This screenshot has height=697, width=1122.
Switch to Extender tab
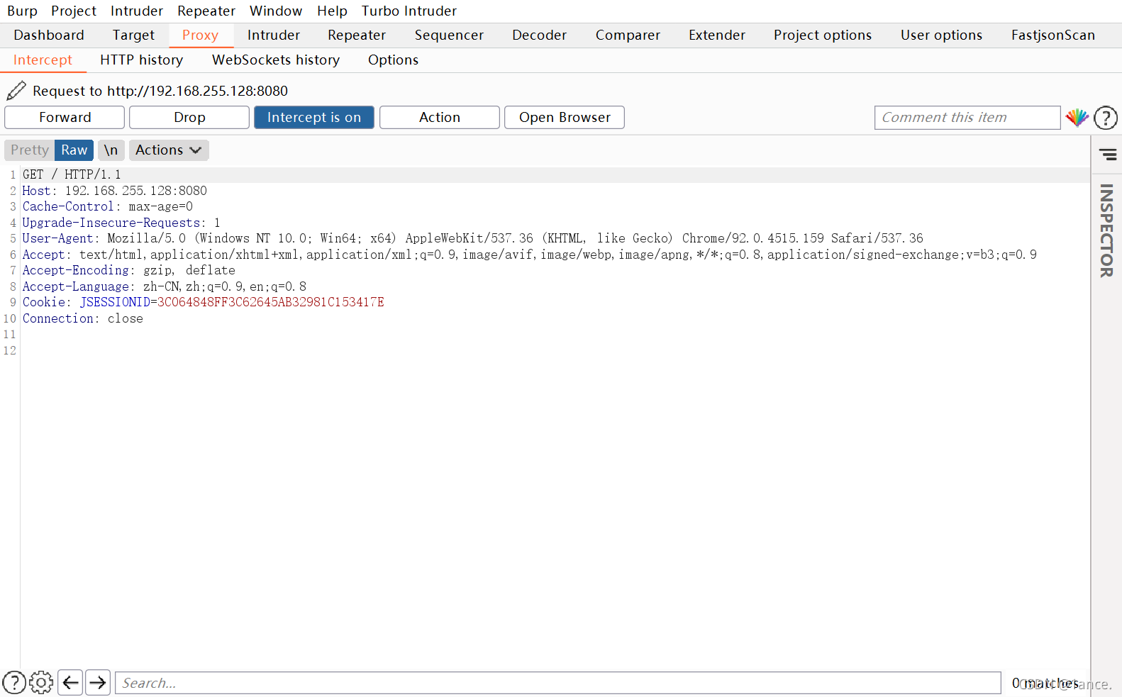[x=717, y=35]
